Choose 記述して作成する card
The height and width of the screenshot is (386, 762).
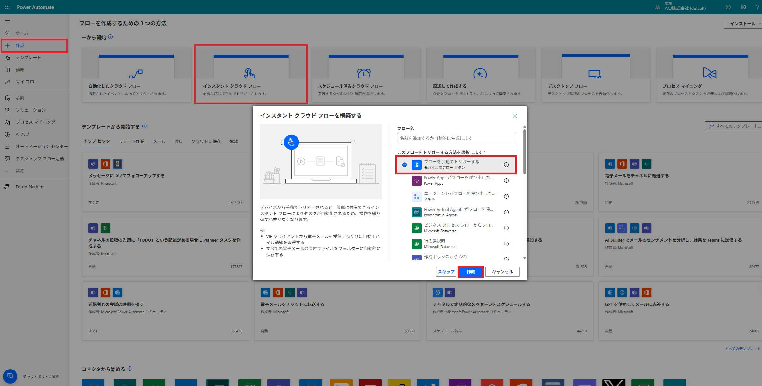[x=481, y=75]
